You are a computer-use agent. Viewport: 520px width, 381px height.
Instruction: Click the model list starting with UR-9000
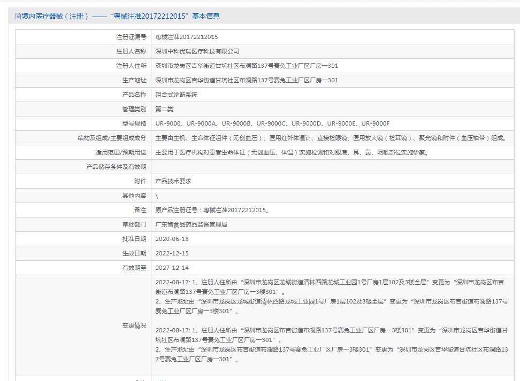272,123
